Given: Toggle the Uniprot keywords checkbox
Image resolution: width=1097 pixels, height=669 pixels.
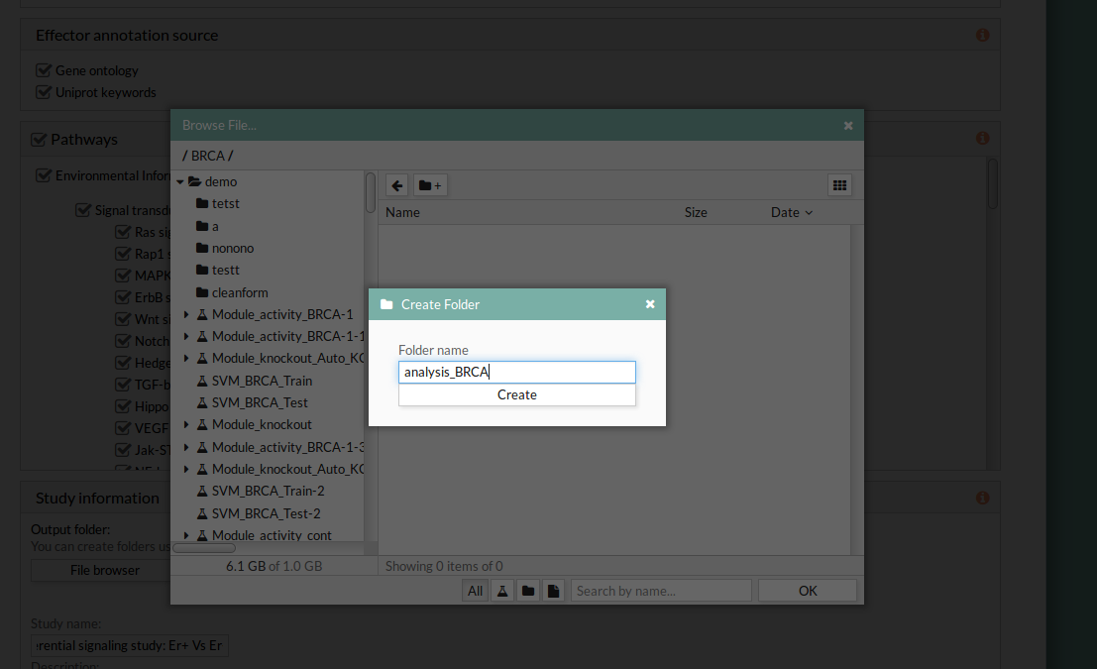Looking at the screenshot, I should [x=44, y=92].
